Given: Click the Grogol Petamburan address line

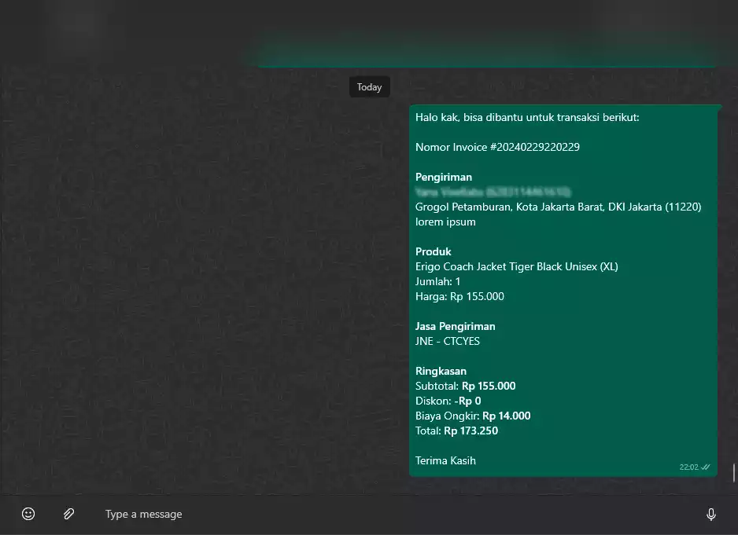Looking at the screenshot, I should 558,207.
